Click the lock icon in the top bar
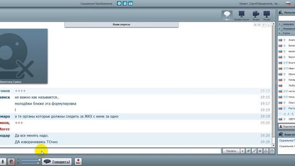The width and height of the screenshot is (295, 166). click(125, 3)
